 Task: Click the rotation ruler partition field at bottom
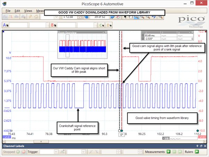tap(180, 139)
